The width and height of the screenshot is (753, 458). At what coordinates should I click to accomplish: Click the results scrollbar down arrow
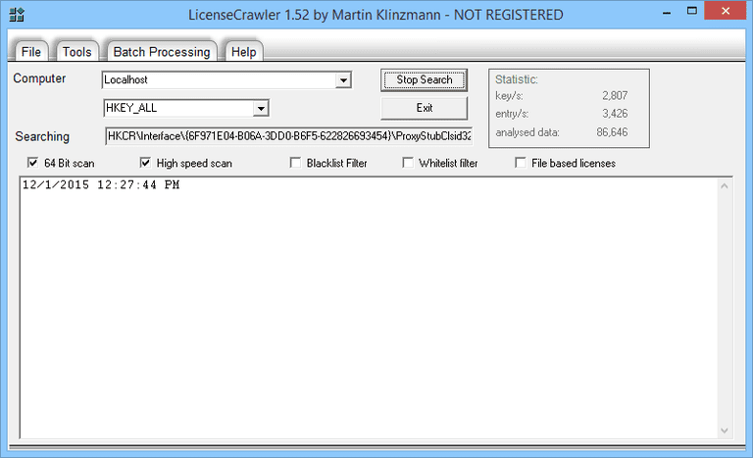725,431
